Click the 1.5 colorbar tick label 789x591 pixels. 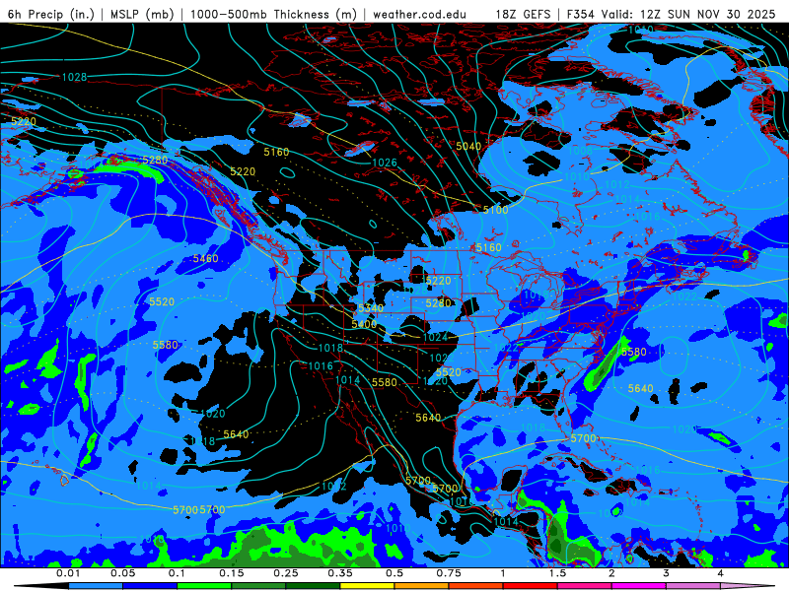(x=557, y=573)
